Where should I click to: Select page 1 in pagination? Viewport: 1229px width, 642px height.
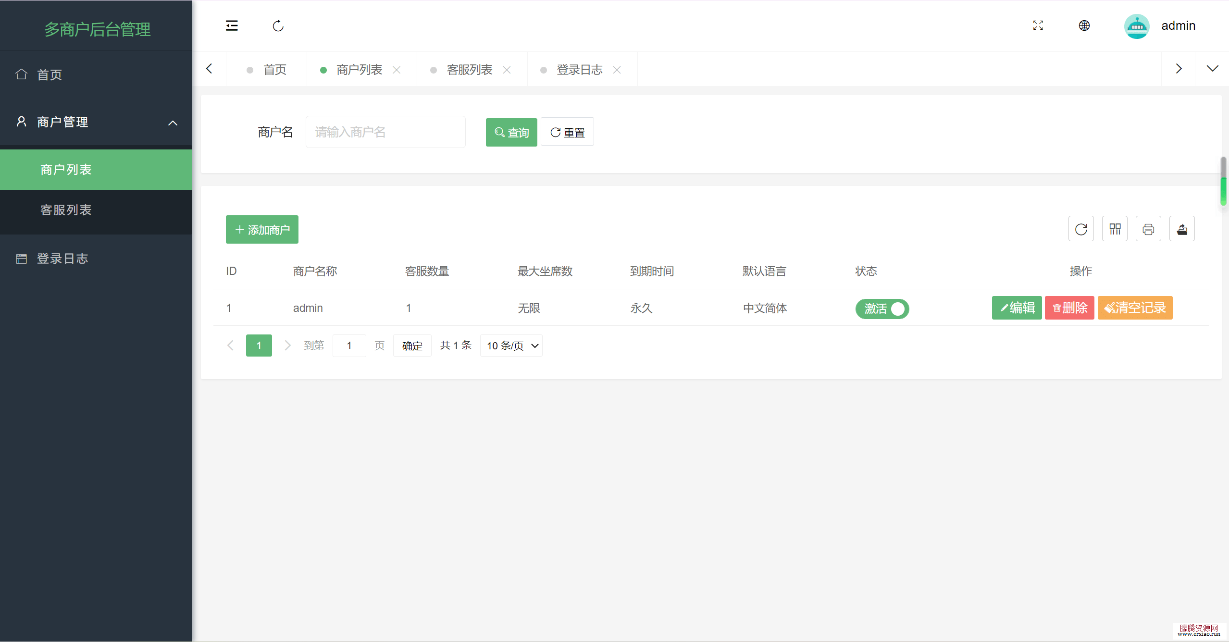(x=259, y=346)
